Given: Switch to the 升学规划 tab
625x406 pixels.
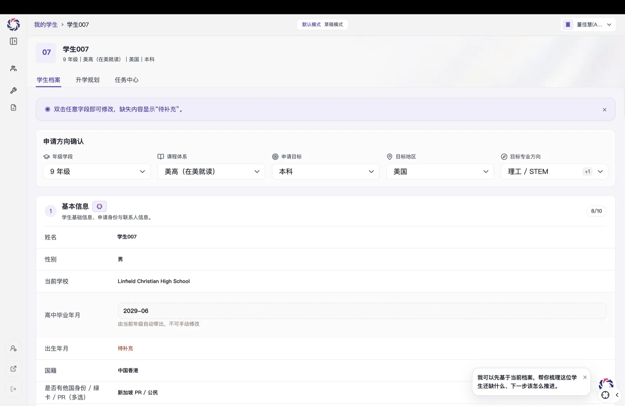Looking at the screenshot, I should 87,80.
